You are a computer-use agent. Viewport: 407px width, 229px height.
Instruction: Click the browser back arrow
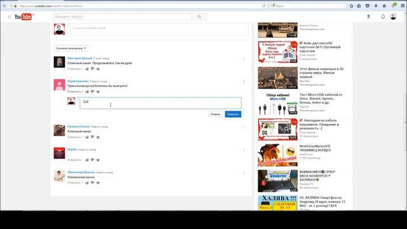tap(4, 6)
